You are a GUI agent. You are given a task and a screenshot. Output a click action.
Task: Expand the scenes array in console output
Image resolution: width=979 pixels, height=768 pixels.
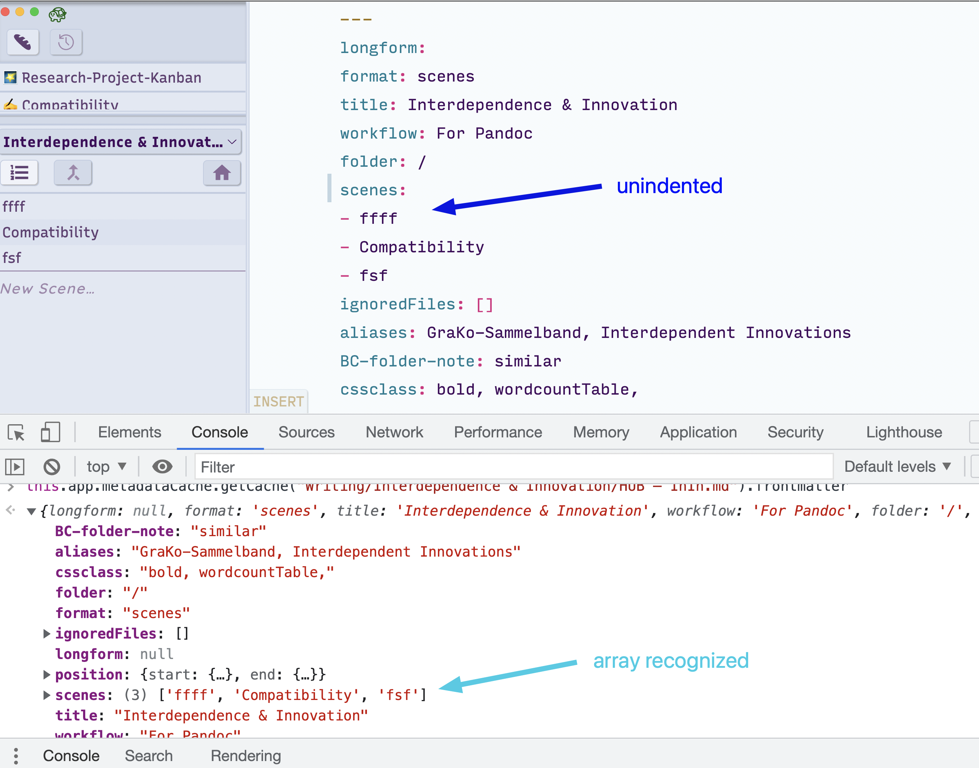click(x=47, y=695)
